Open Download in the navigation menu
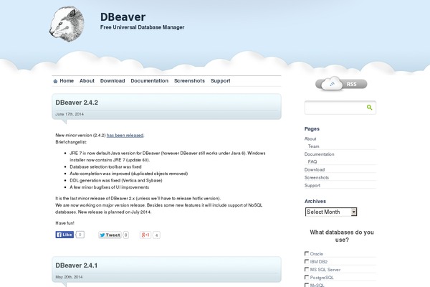 point(113,81)
